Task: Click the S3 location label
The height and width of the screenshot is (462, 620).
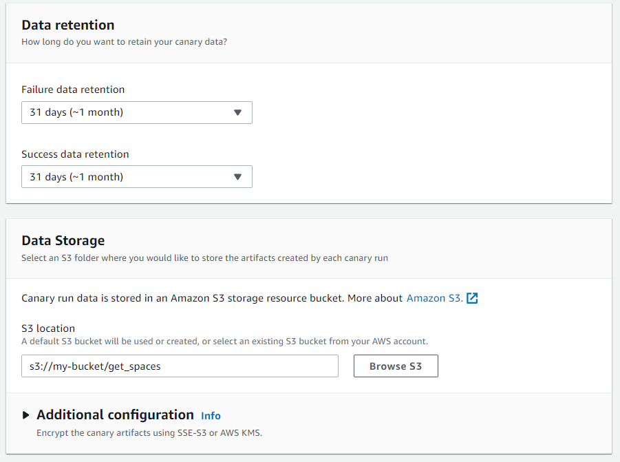Action: [x=48, y=328]
